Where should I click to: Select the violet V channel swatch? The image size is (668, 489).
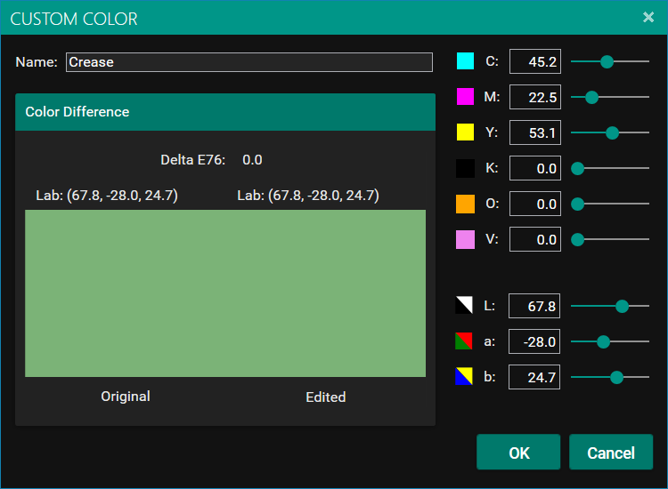click(465, 239)
